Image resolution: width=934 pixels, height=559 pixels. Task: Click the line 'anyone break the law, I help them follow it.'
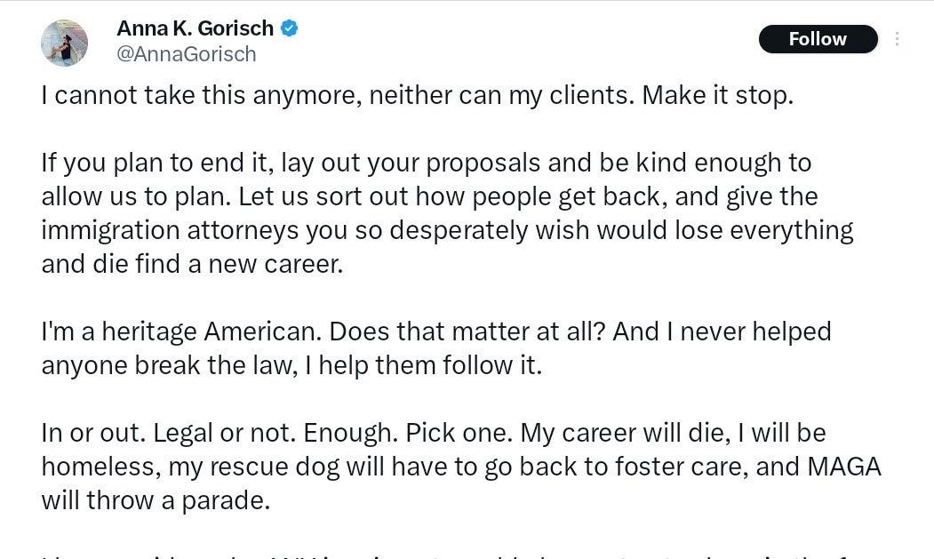click(x=291, y=365)
